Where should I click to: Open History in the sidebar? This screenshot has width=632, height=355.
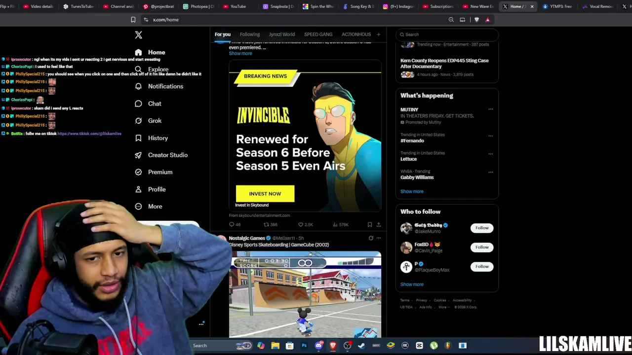click(151, 138)
